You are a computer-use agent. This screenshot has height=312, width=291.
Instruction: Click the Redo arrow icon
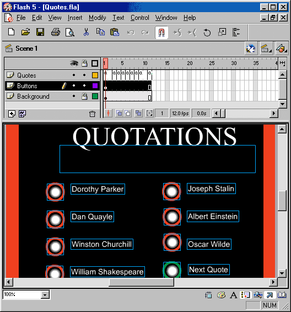pyautogui.click(x=145, y=32)
